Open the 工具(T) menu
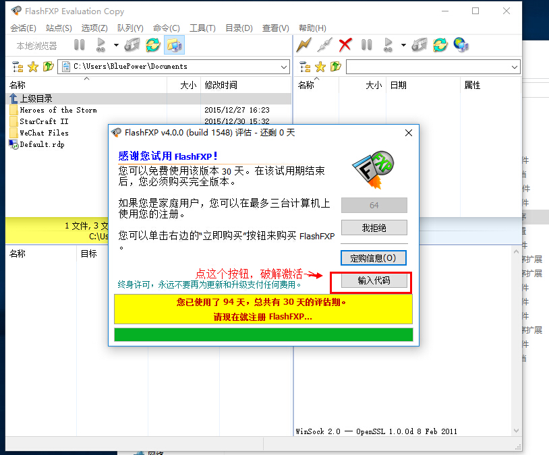 [202, 28]
